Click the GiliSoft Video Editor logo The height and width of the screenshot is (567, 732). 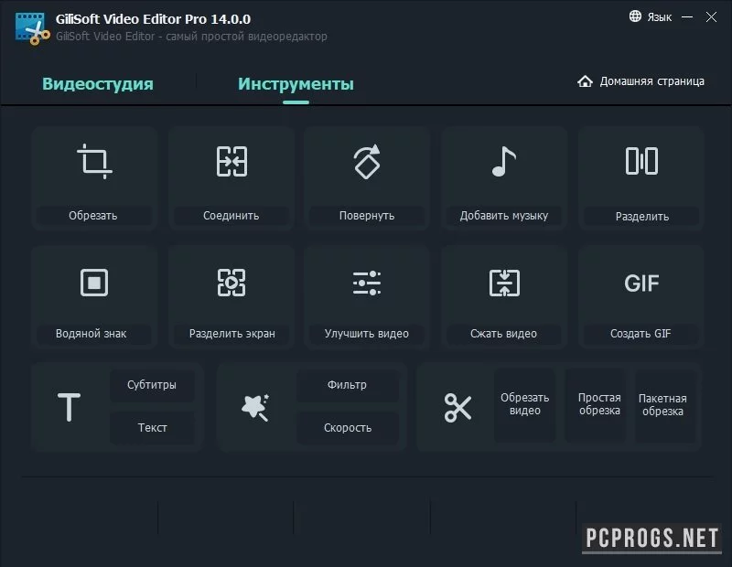click(32, 28)
